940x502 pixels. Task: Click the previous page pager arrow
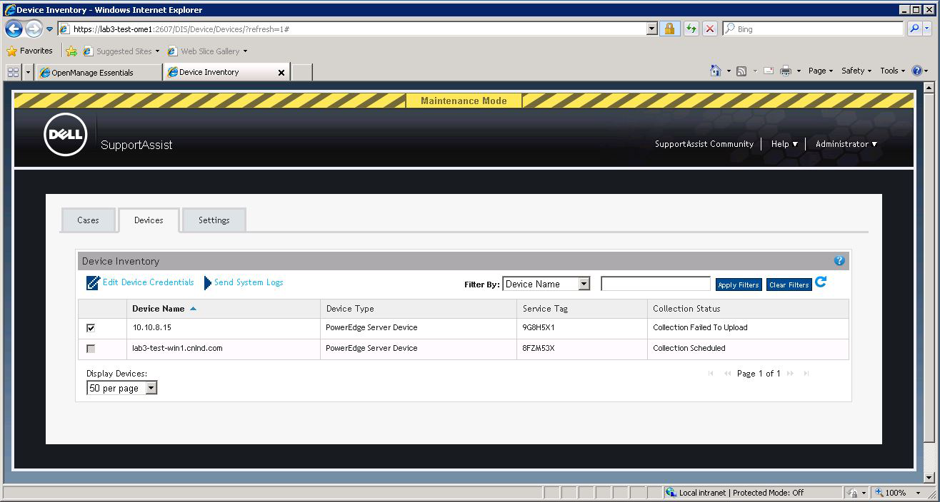tap(727, 374)
